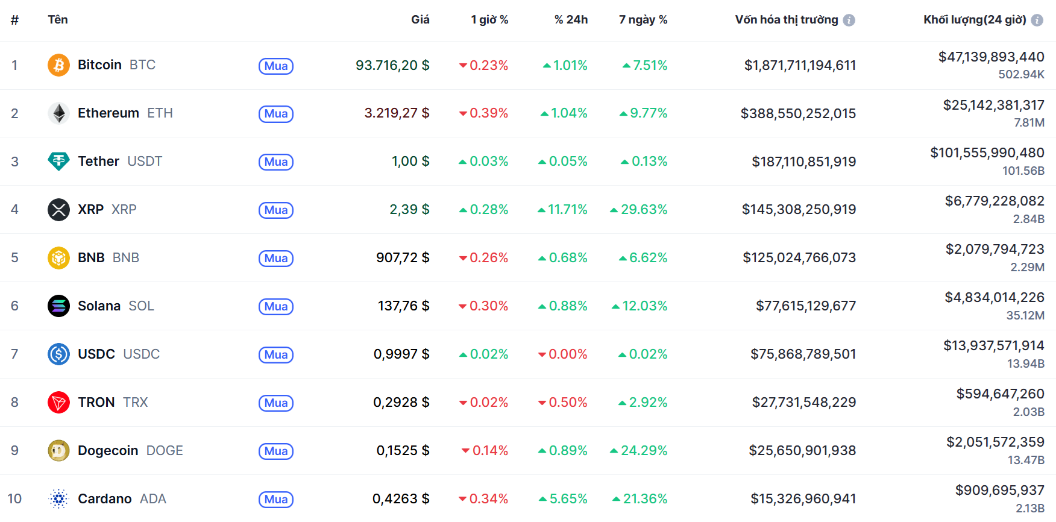Image resolution: width=1056 pixels, height=522 pixels.
Task: Click Mua button for Solana
Action: click(x=276, y=307)
